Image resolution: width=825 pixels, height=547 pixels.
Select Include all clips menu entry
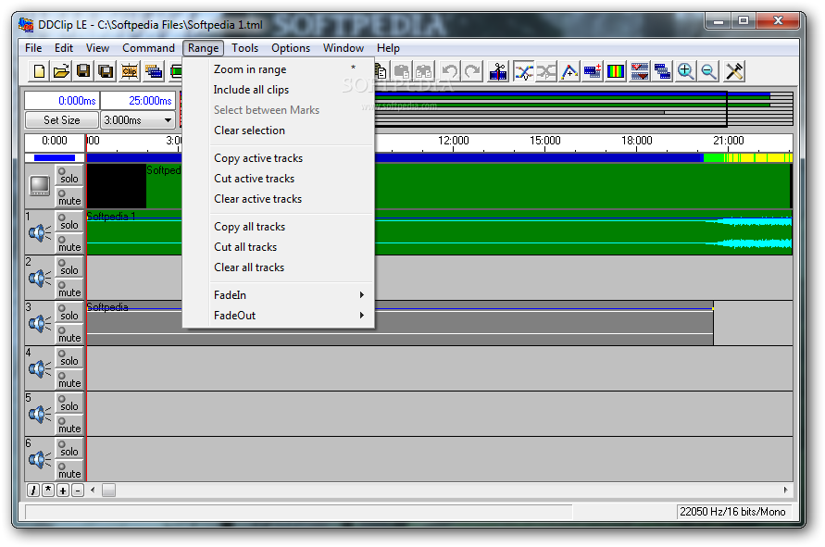[x=279, y=90]
